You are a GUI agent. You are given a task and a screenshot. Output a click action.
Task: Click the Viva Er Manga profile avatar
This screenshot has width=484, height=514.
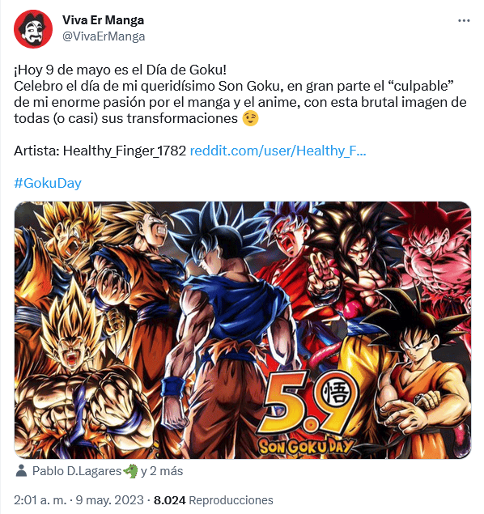[32, 29]
